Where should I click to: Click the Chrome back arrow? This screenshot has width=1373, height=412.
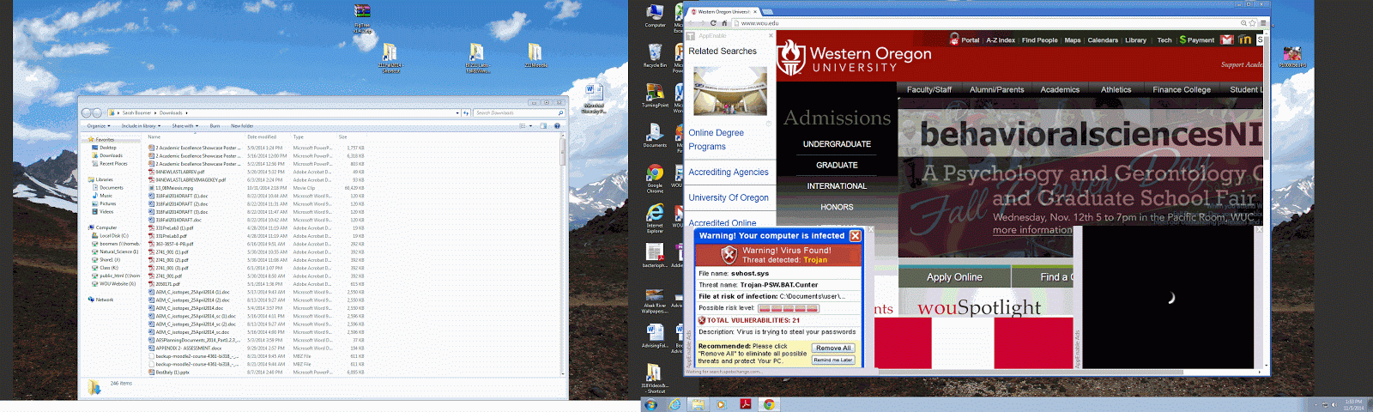[691, 23]
